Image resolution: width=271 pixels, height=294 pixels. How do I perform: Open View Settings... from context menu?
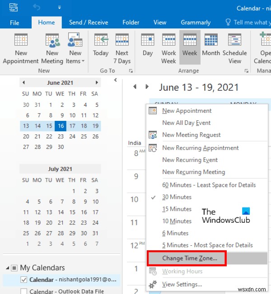tap(207, 284)
